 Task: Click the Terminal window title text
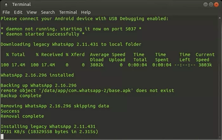(21, 4)
